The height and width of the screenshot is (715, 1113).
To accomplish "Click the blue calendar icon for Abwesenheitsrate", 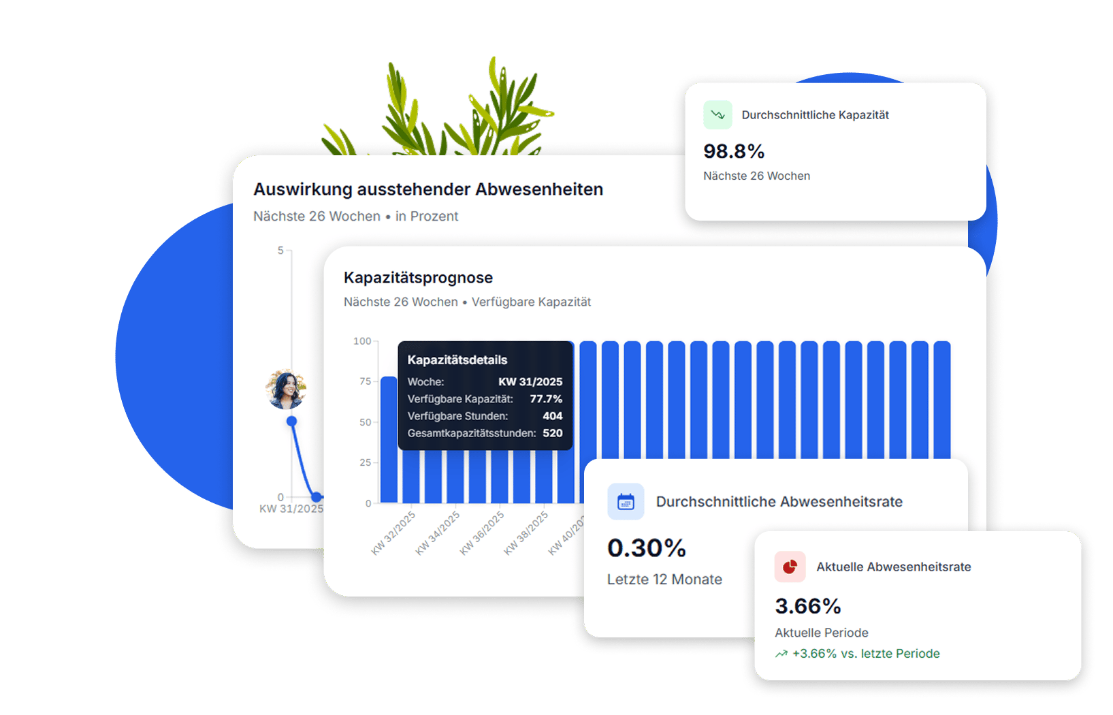I will coord(626,502).
